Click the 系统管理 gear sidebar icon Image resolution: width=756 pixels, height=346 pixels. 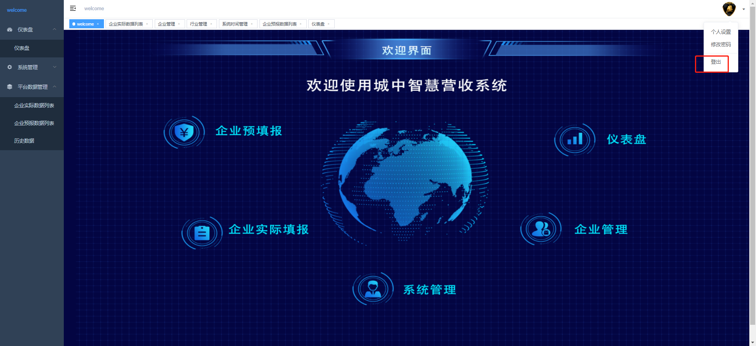click(x=10, y=67)
